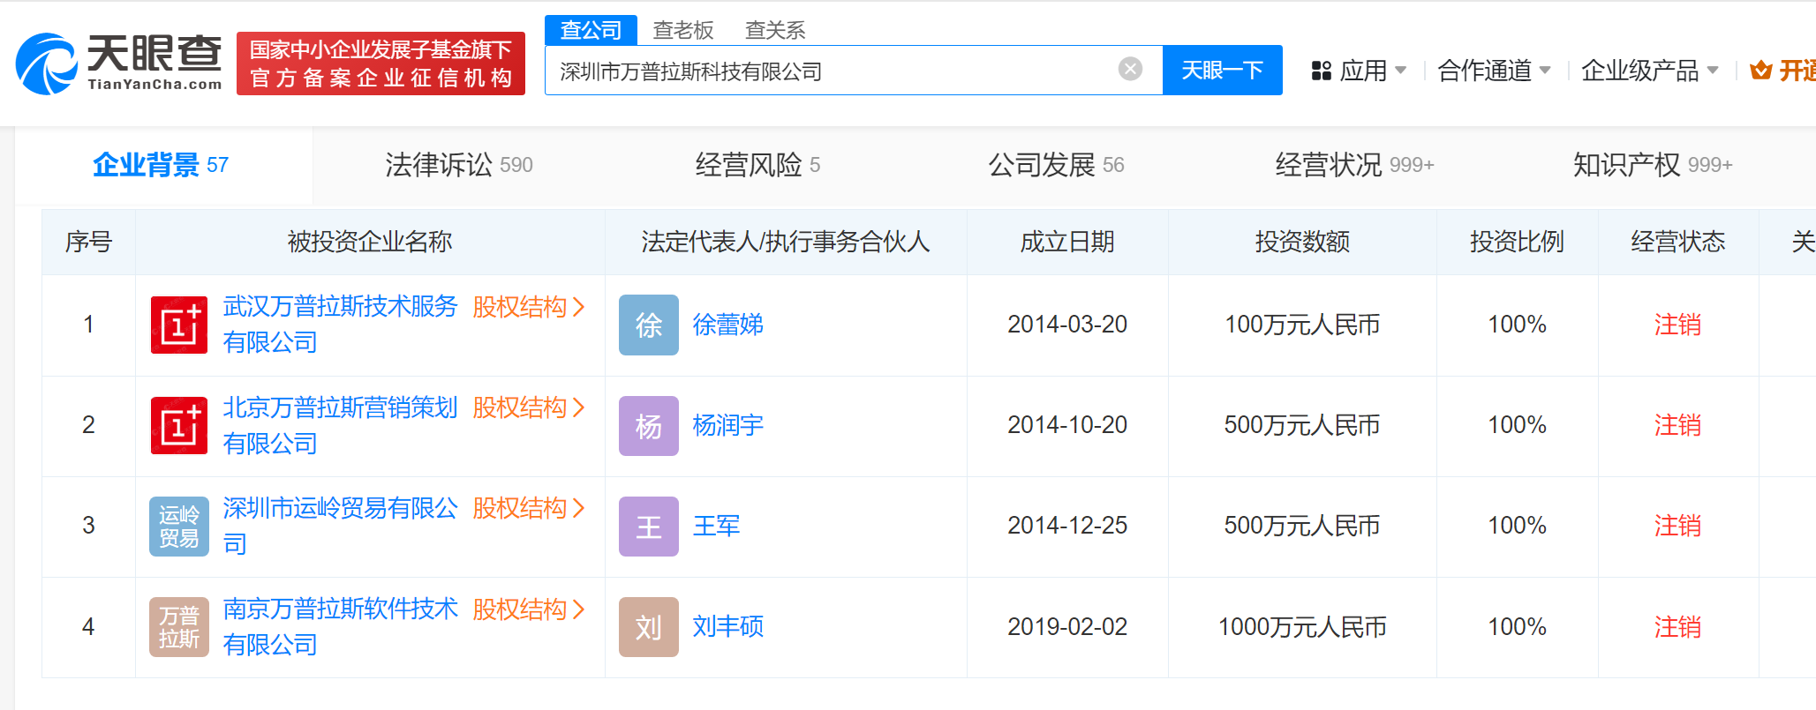The image size is (1816, 710).
Task: Open 武汉万普拉斯技术服务有限公司 company link
Action: (x=340, y=325)
